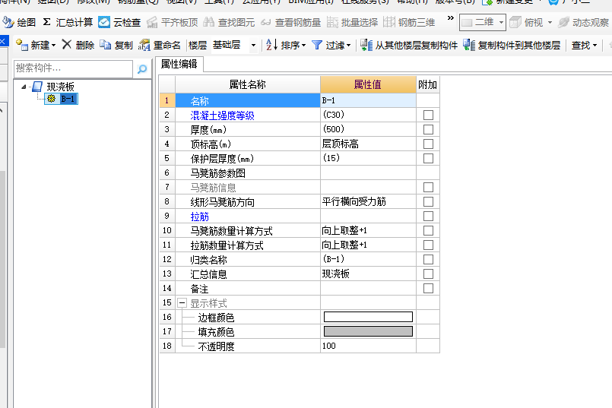Click 从其他楼层复制构件 icon
The image size is (612, 408).
point(366,46)
